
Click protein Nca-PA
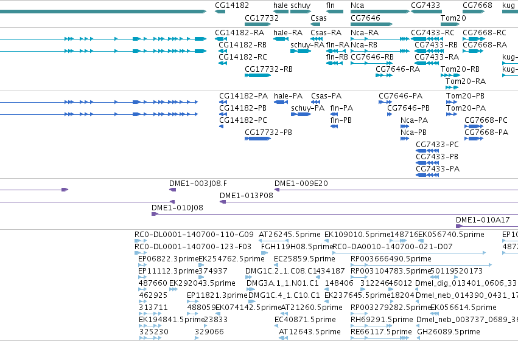click(414, 120)
